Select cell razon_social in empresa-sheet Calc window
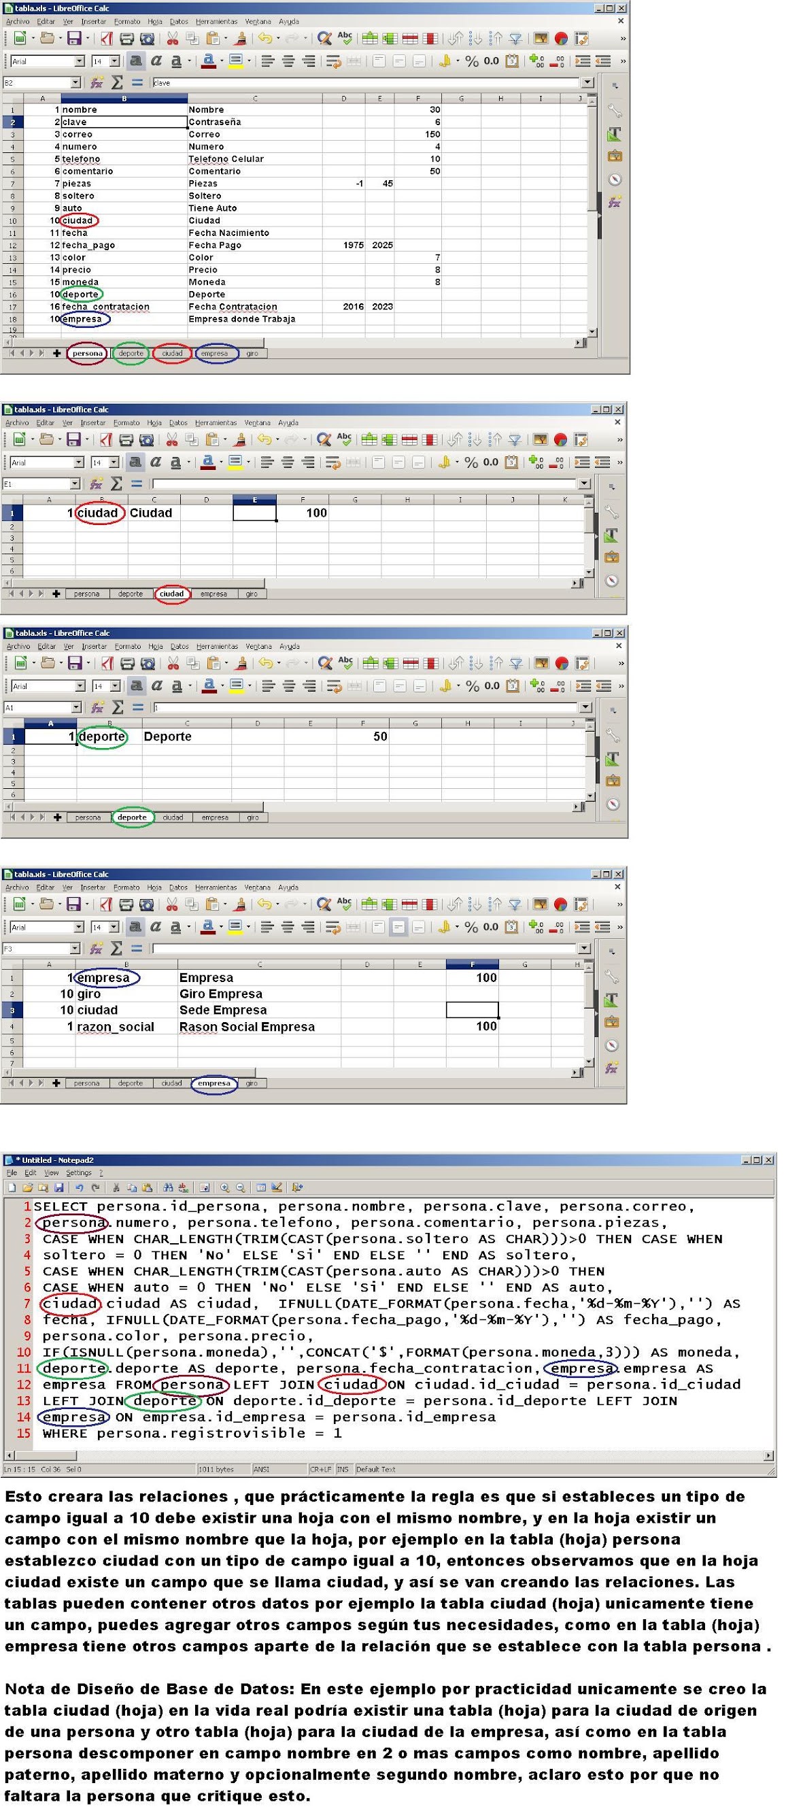803x1811 pixels. (x=126, y=1026)
